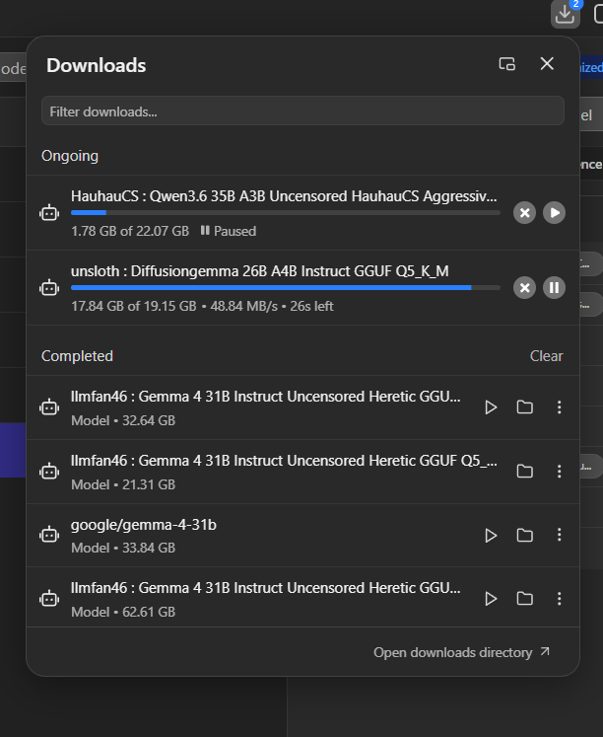The image size is (603, 737).
Task: Click the Completed section heading
Action: pos(77,356)
